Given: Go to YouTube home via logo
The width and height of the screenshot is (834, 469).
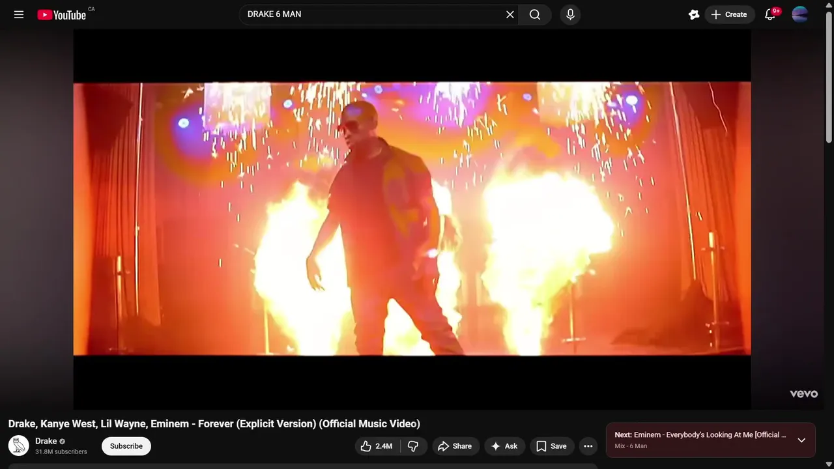Looking at the screenshot, I should pyautogui.click(x=61, y=14).
